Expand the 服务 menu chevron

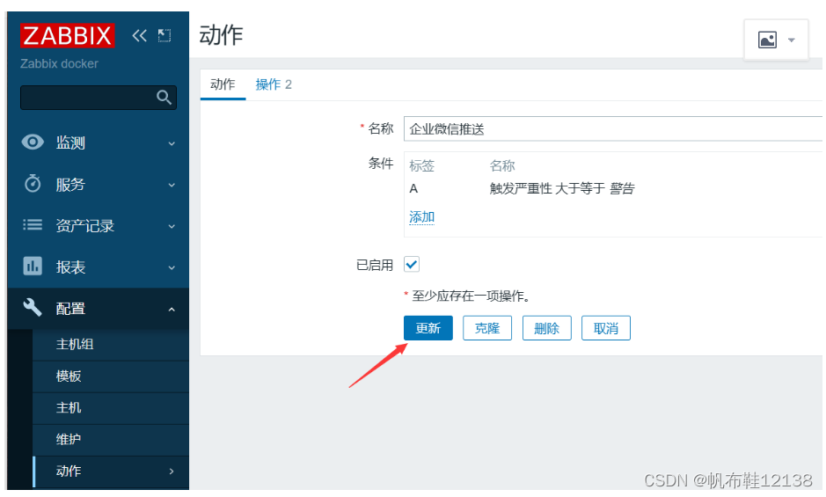pyautogui.click(x=172, y=185)
